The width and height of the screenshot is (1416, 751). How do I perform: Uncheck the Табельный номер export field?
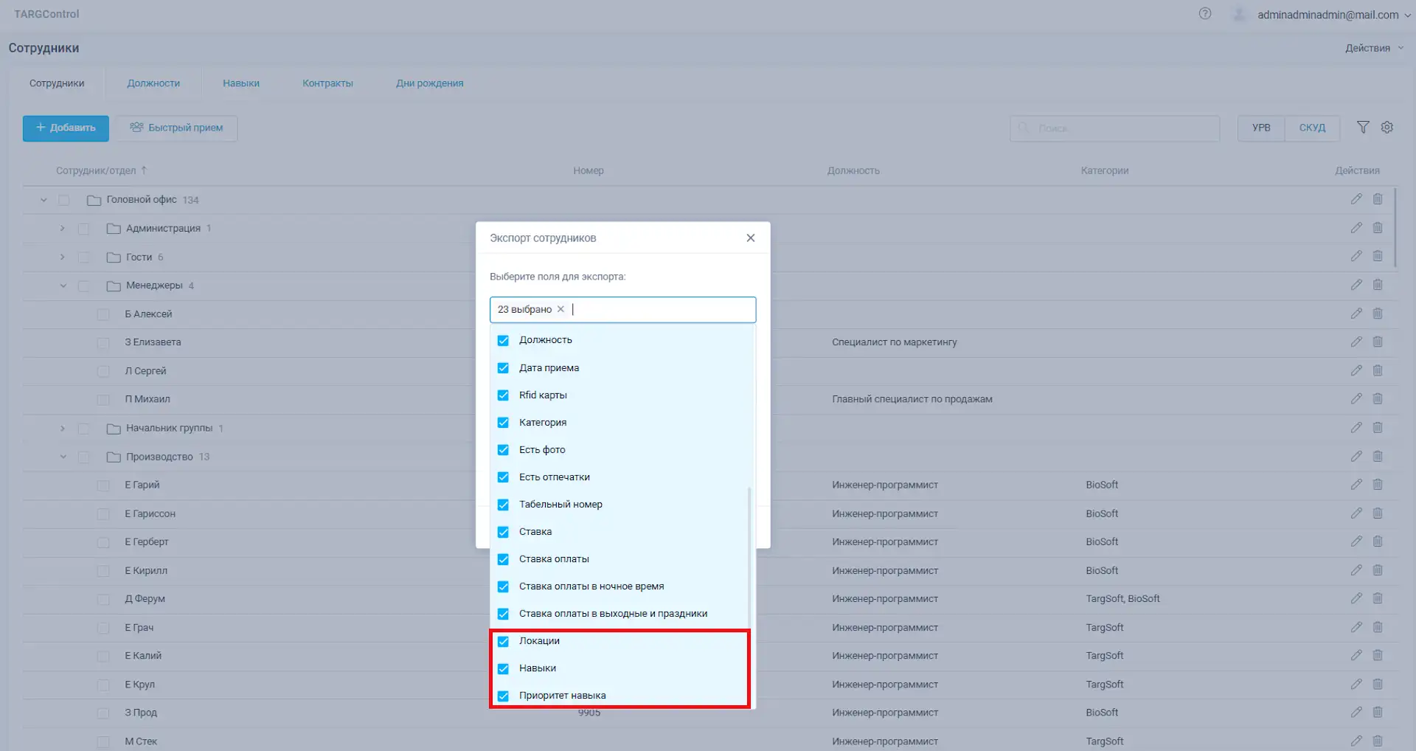pyautogui.click(x=503, y=505)
